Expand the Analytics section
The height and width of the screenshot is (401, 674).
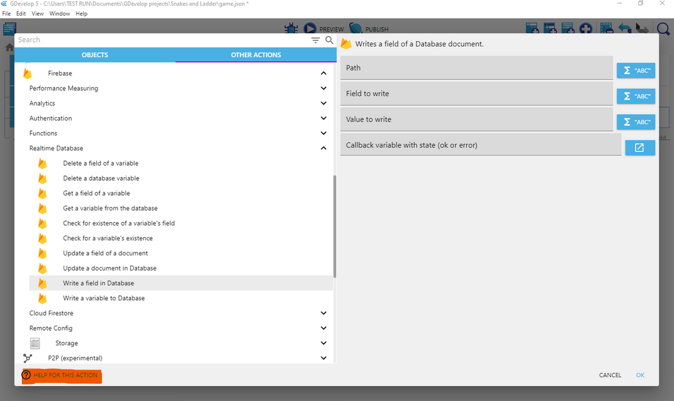[x=324, y=103]
